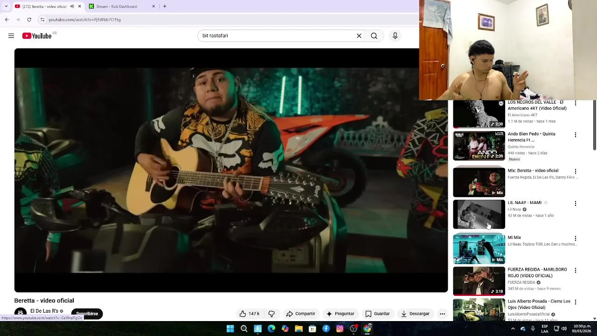Open LIL NAAY - MAMI thumbnail
Viewport: 597px width, 336px height.
pos(479,214)
